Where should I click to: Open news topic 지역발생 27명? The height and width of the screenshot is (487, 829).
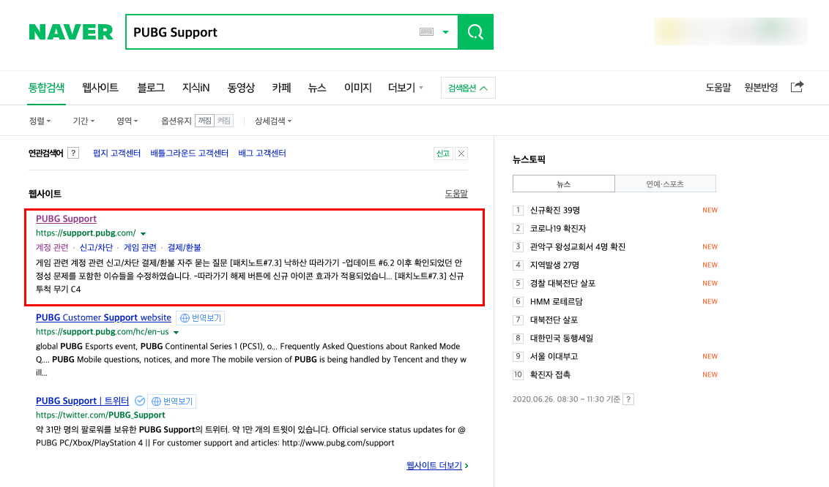pyautogui.click(x=554, y=265)
